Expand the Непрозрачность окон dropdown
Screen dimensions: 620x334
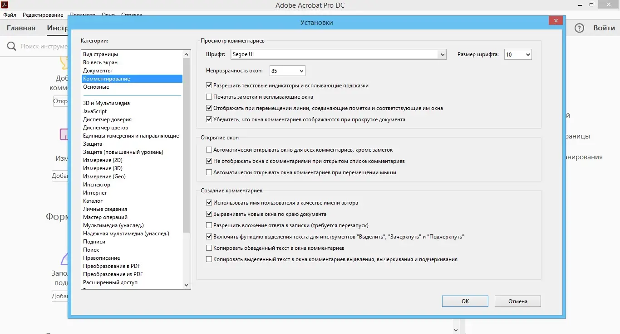pos(287,71)
